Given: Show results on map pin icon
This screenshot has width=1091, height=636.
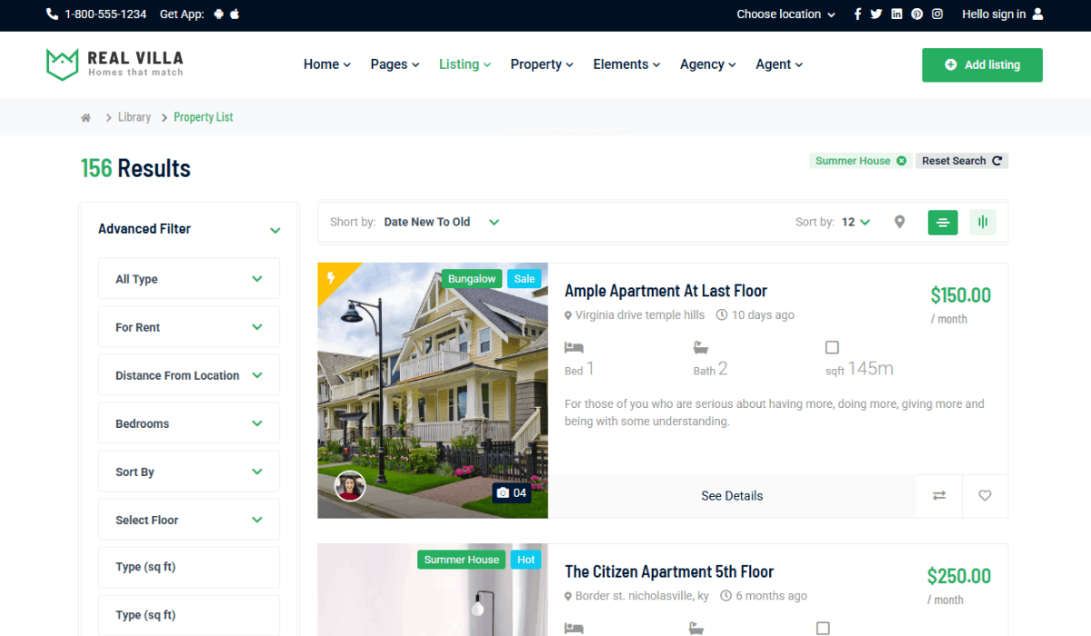Looking at the screenshot, I should (x=899, y=222).
